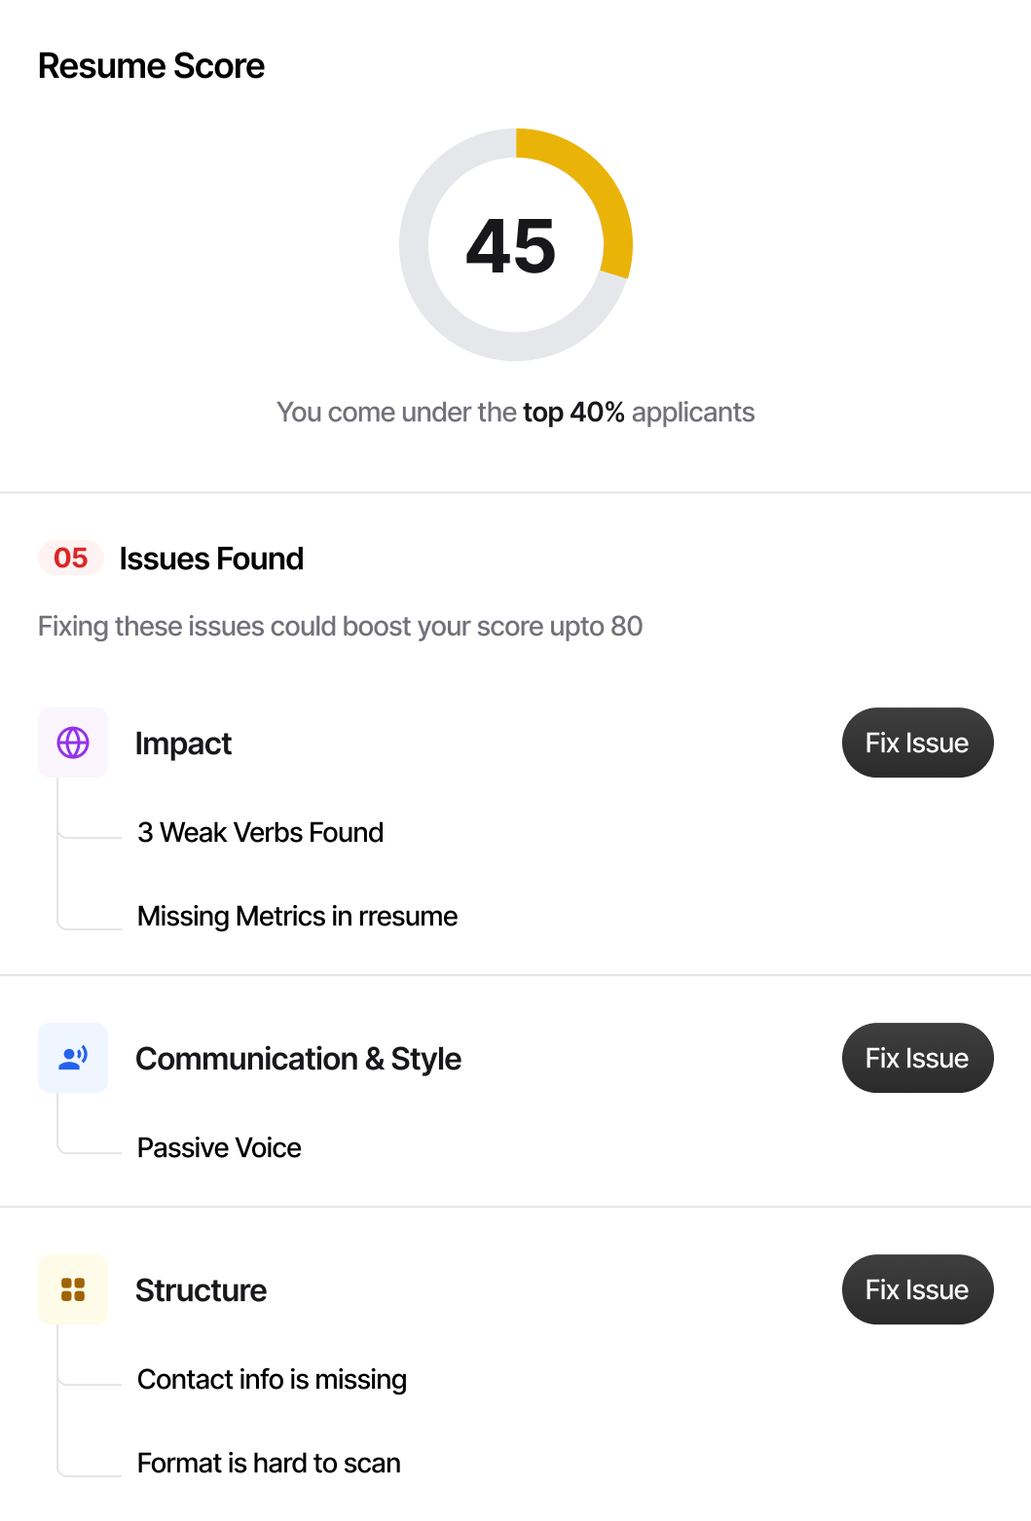Click the Issues Found header
Image resolution: width=1031 pixels, height=1521 pixels.
(211, 558)
